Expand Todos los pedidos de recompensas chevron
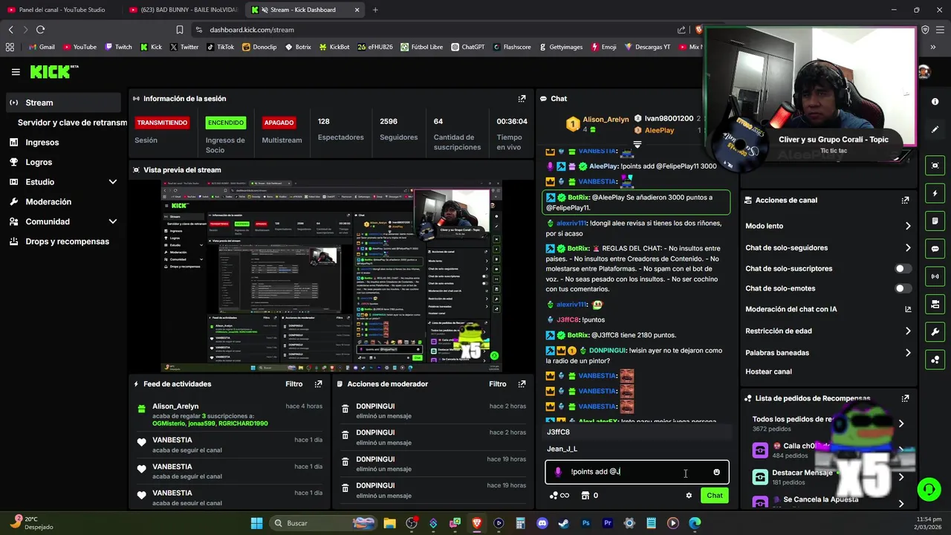951x535 pixels. [901, 424]
